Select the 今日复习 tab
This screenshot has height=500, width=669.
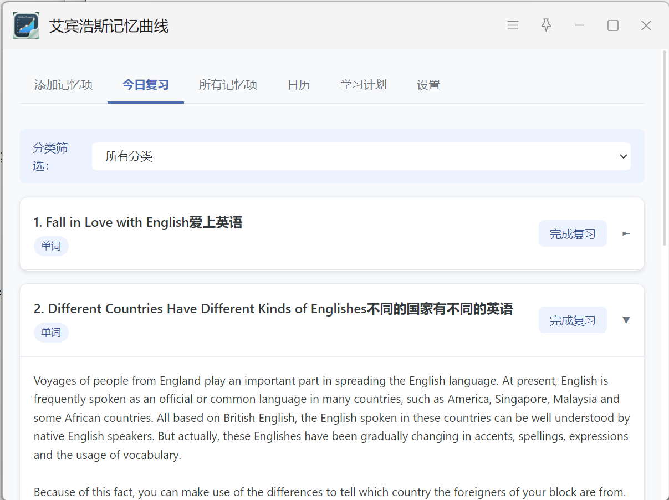(146, 85)
